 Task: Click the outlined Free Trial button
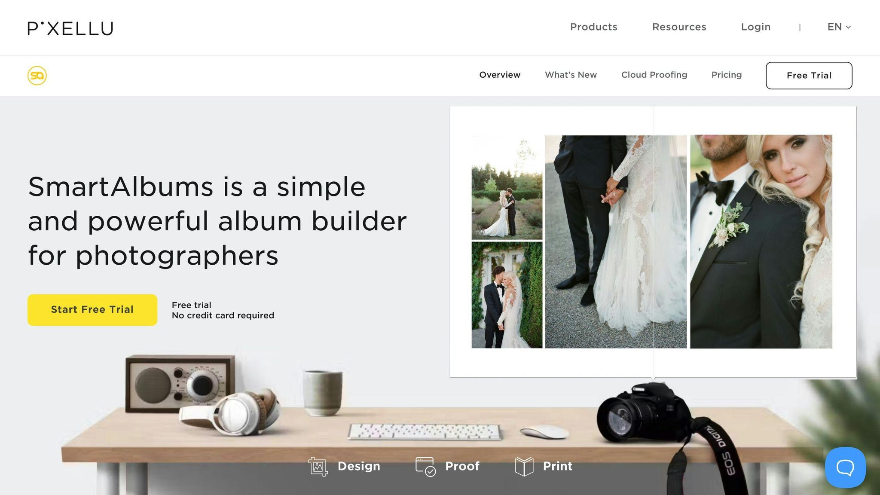point(809,76)
